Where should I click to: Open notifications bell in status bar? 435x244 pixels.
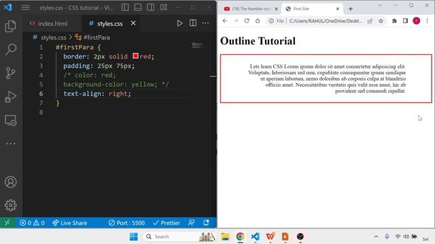click(206, 223)
